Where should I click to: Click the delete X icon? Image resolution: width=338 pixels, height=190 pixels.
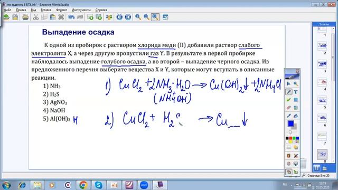(61, 17)
